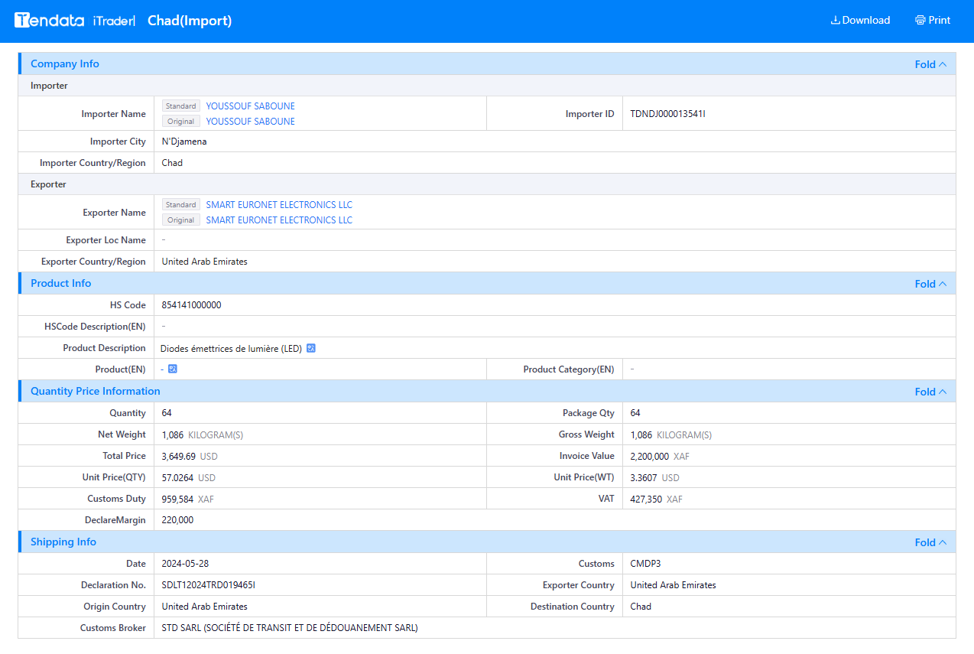Select HS Code 854141000000
Viewport: 974px width, 654px height.
tap(191, 305)
